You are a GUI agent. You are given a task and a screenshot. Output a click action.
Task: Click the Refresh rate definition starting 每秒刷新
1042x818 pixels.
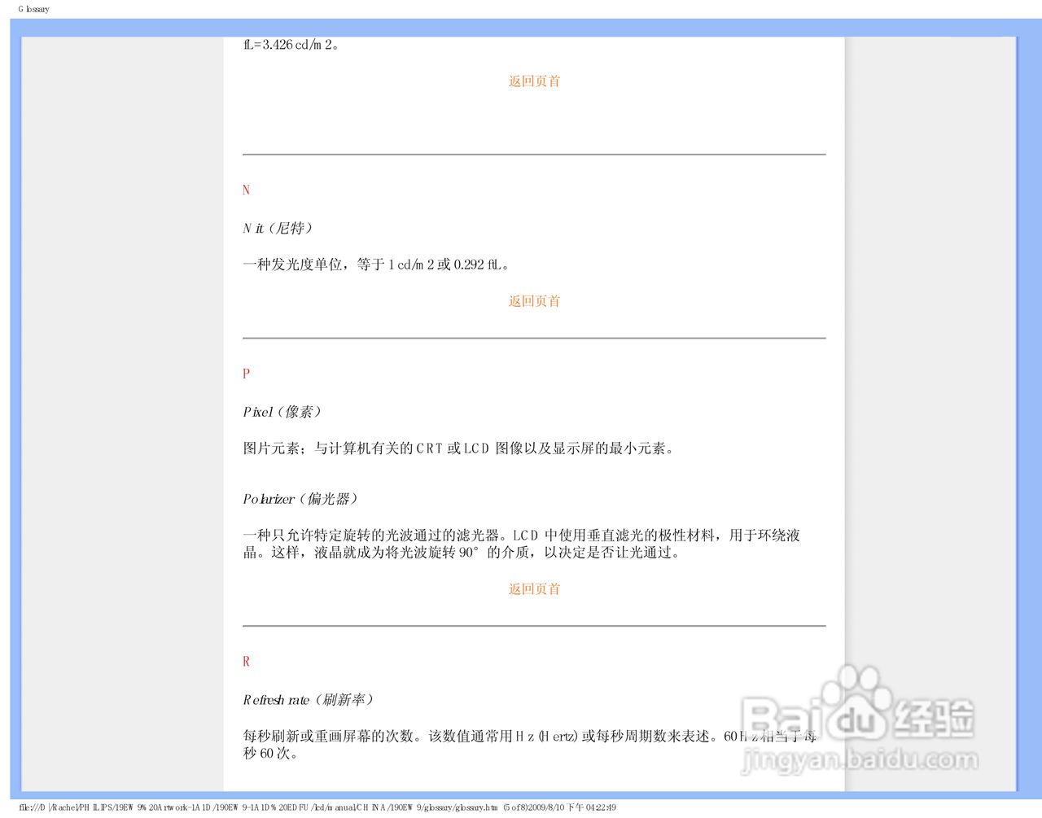coord(530,745)
